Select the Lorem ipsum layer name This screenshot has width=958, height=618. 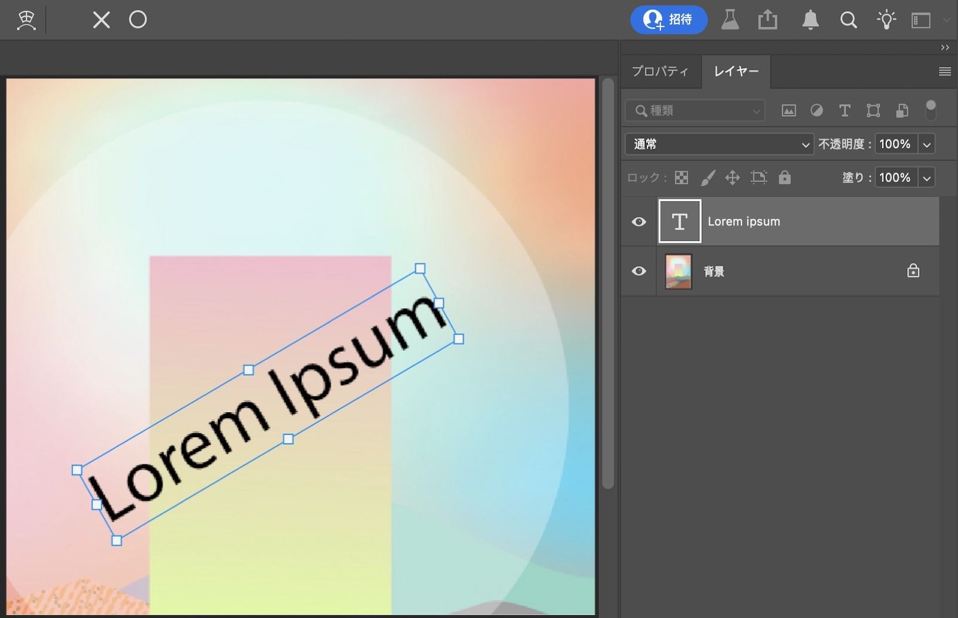(744, 221)
